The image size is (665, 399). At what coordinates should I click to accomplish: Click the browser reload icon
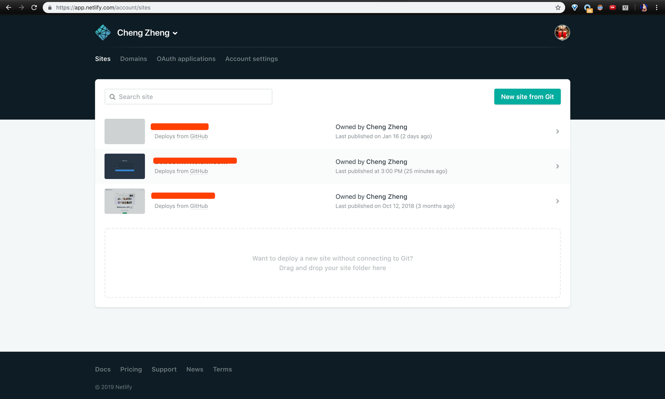click(34, 7)
